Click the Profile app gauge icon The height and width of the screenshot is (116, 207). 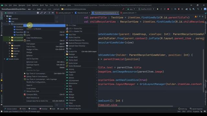(x=175, y=9)
